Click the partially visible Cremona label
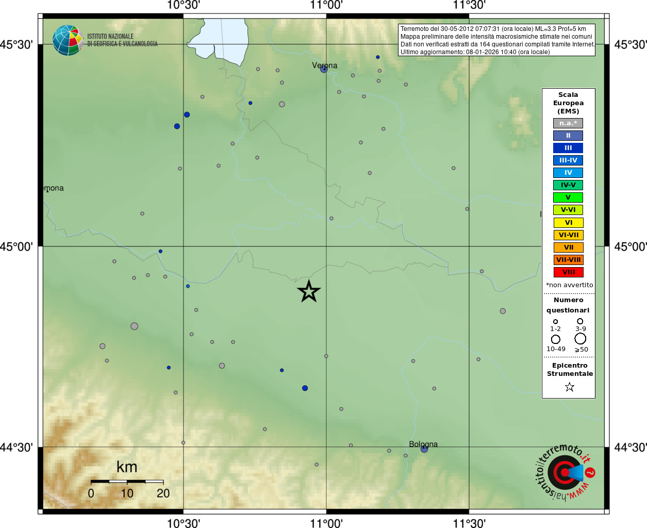Viewport: 647px width, 528px height. (x=54, y=188)
